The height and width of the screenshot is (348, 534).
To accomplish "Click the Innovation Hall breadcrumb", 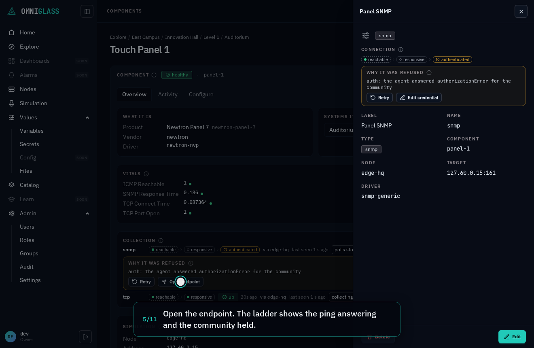I will (x=182, y=37).
